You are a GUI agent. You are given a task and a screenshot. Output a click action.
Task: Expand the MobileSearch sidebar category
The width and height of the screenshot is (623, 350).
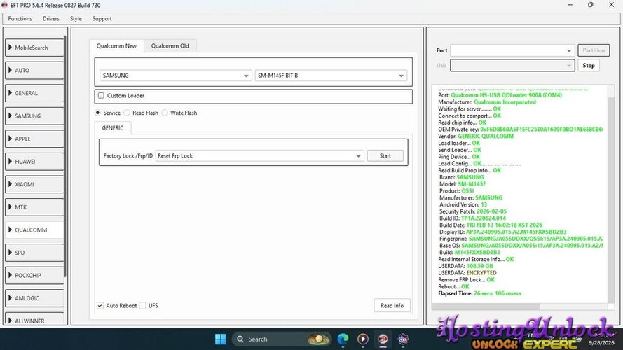point(34,48)
